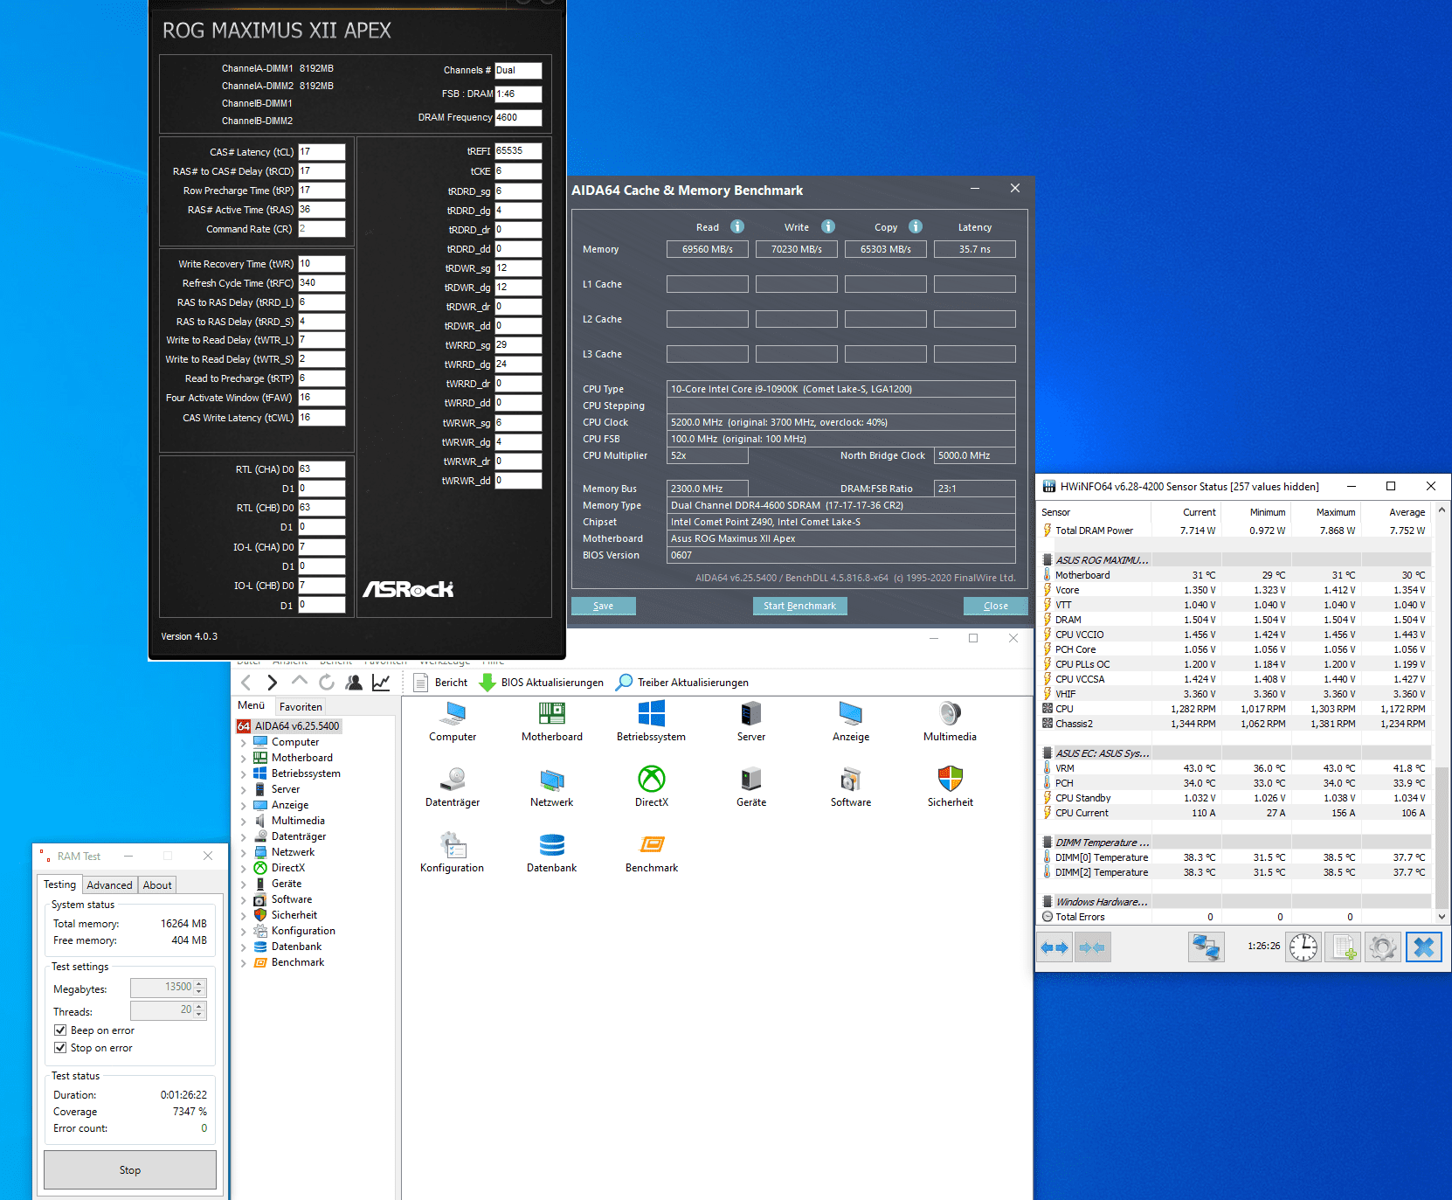Switch to the Testing tab in RAM Test

[60, 884]
